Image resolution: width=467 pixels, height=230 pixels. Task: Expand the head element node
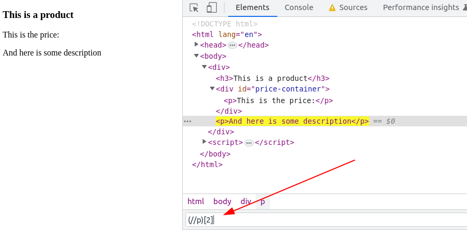coord(197,44)
